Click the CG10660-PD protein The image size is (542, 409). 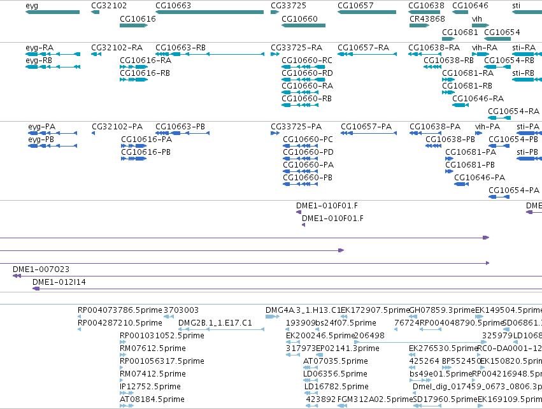(x=301, y=159)
